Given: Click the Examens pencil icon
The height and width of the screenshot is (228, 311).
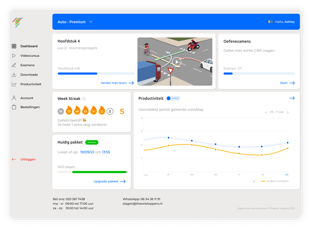Looking at the screenshot, I should pyautogui.click(x=14, y=65).
